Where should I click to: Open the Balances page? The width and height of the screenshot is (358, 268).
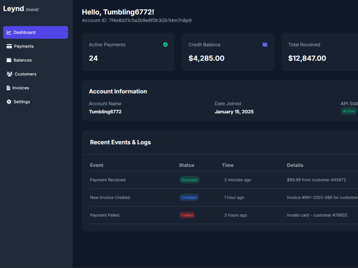[x=35, y=60]
